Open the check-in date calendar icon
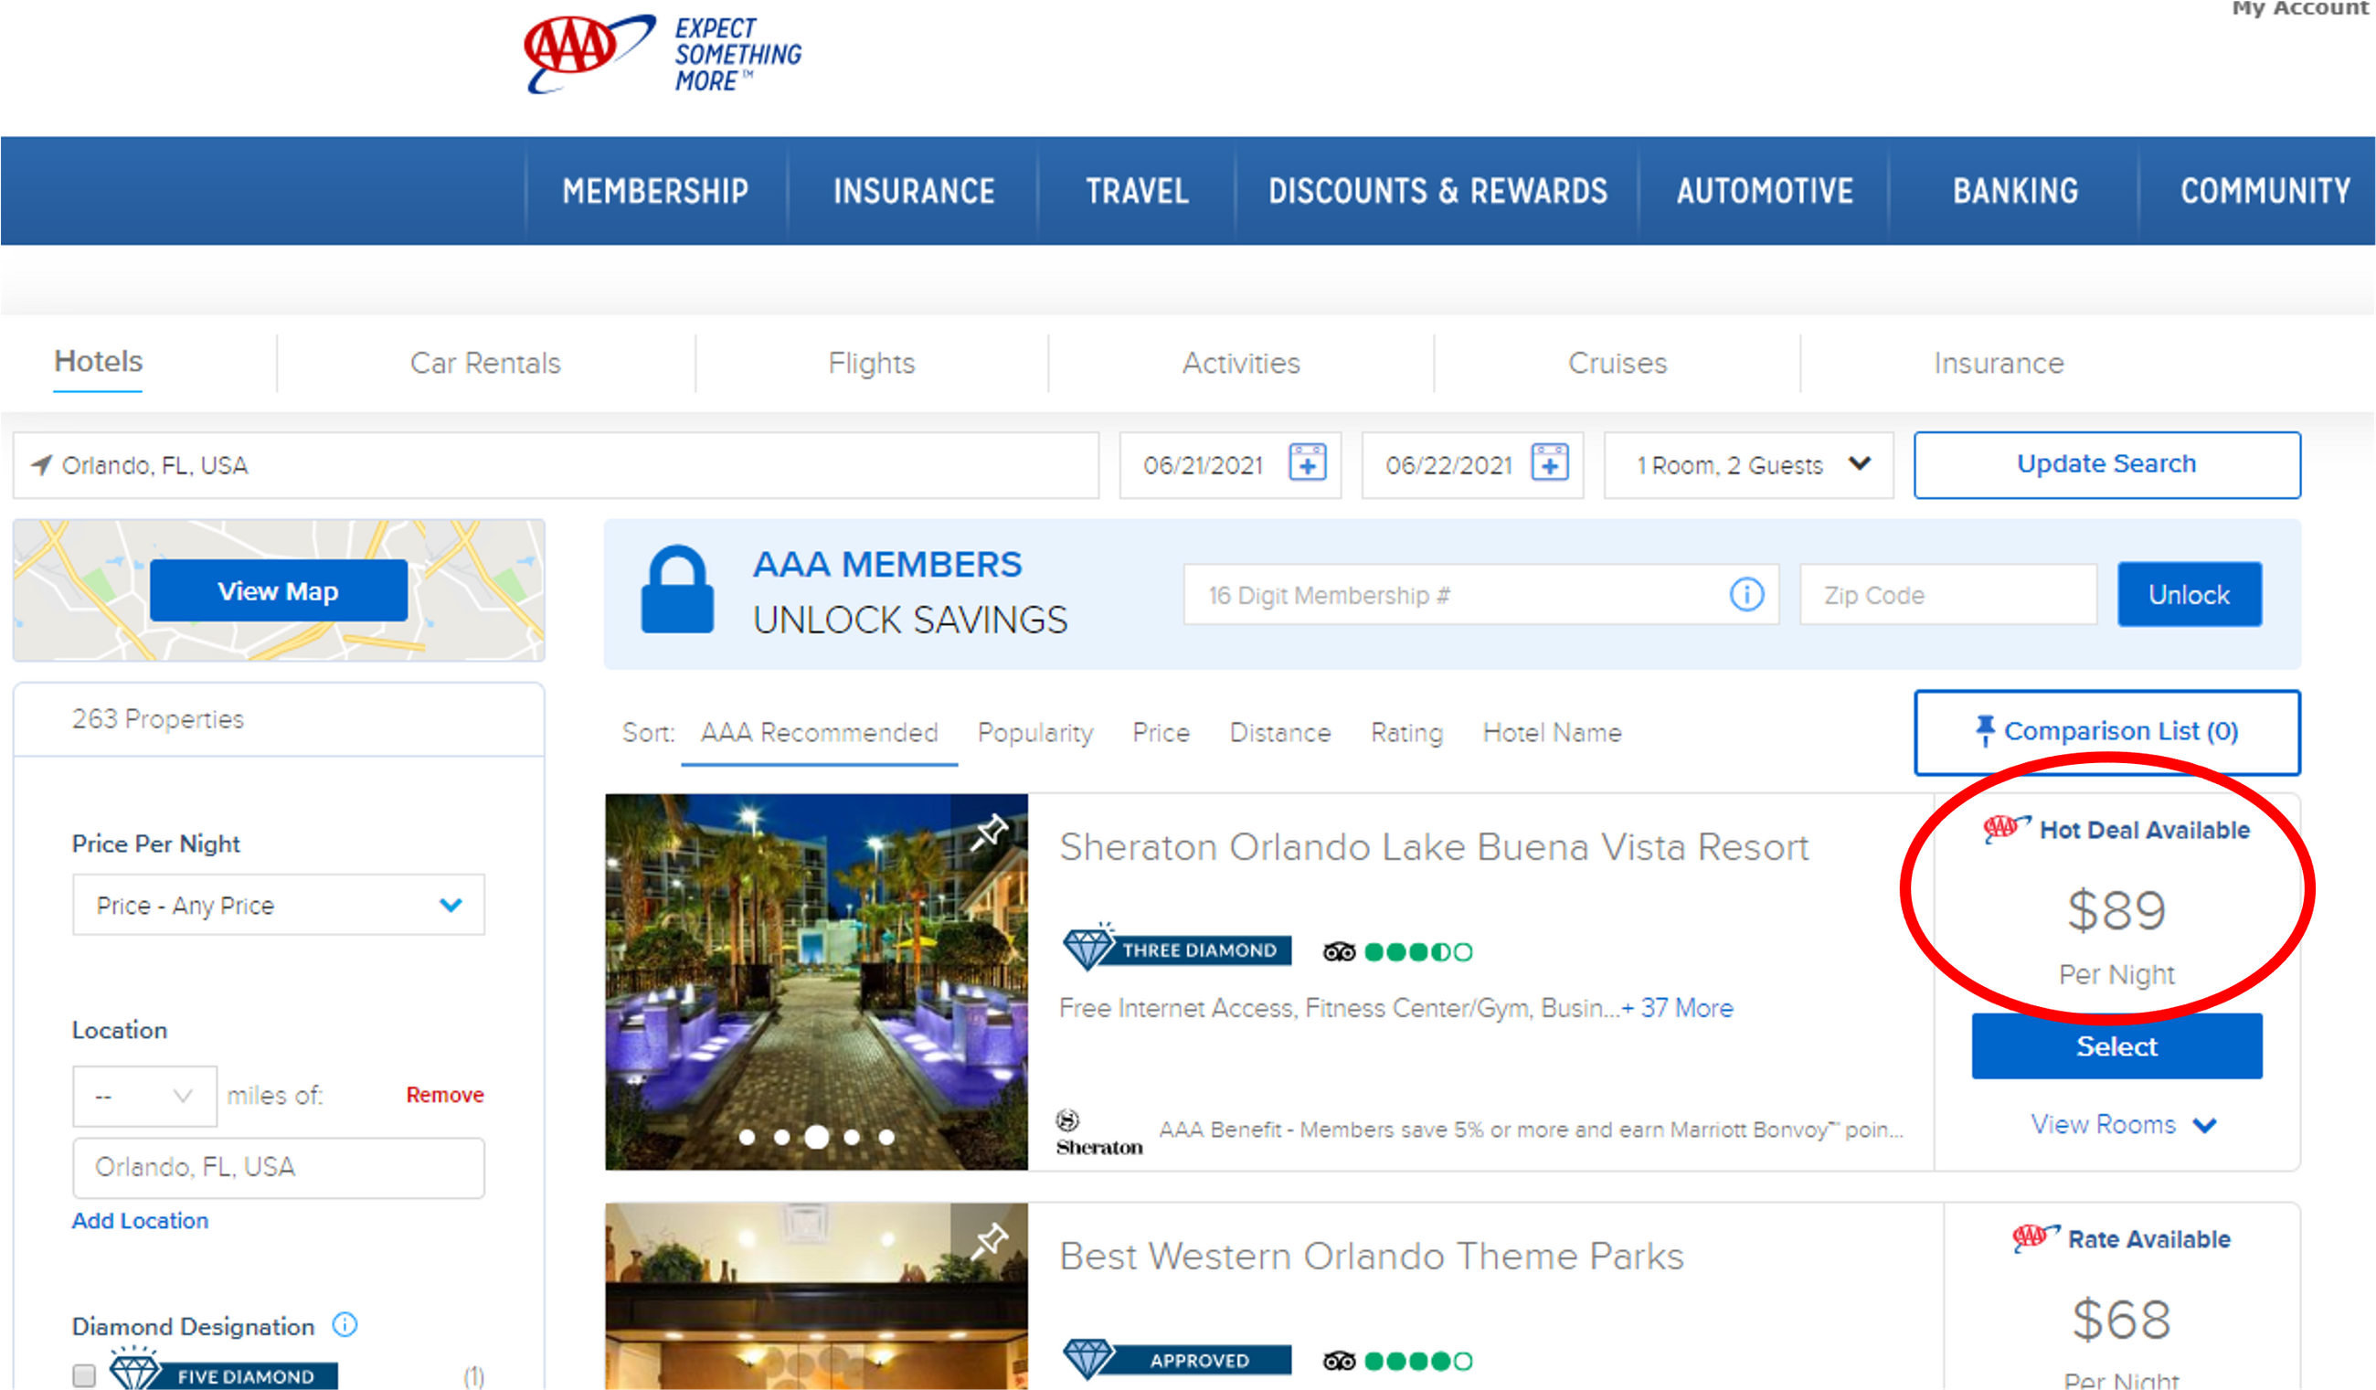 pyautogui.click(x=1307, y=464)
